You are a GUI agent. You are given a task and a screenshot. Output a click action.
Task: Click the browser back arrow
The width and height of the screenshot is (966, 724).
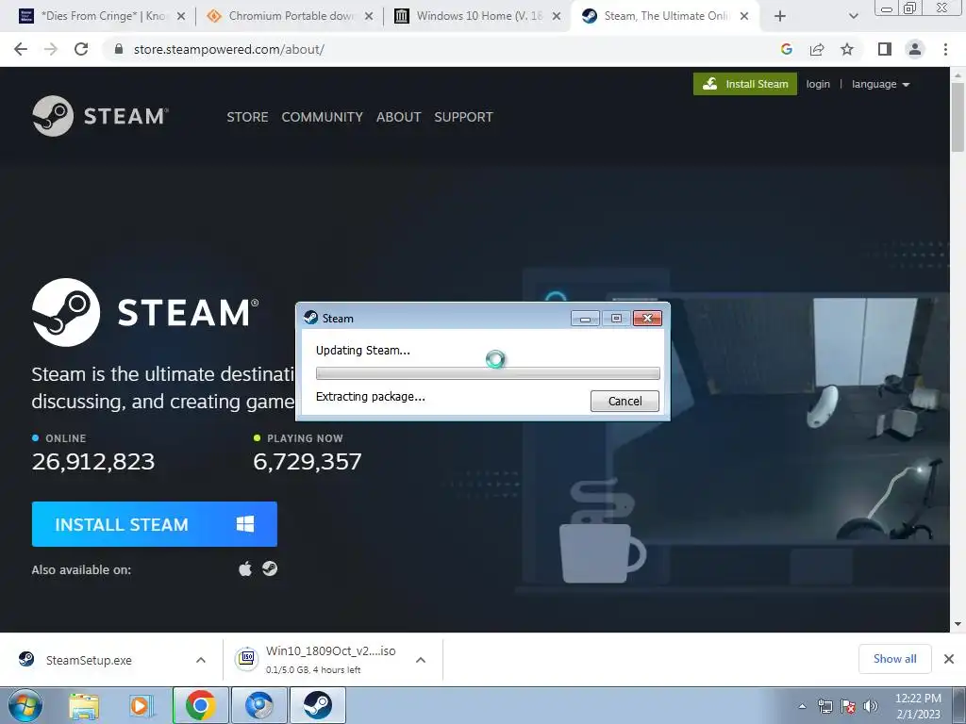click(x=21, y=49)
